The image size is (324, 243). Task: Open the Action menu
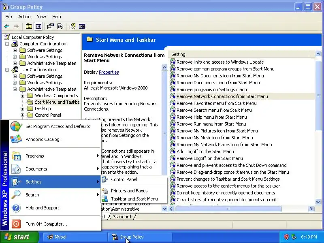point(24,17)
